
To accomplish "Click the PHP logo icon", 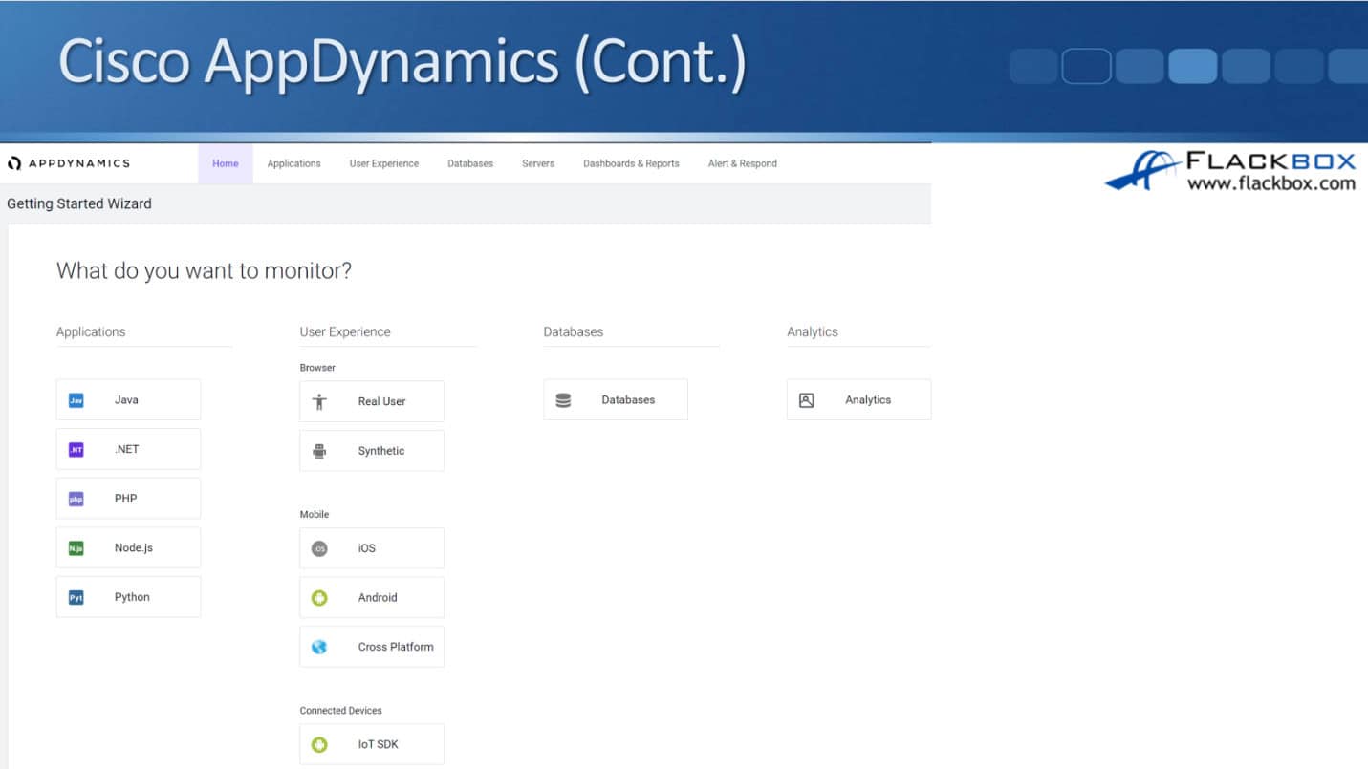I will coord(76,499).
